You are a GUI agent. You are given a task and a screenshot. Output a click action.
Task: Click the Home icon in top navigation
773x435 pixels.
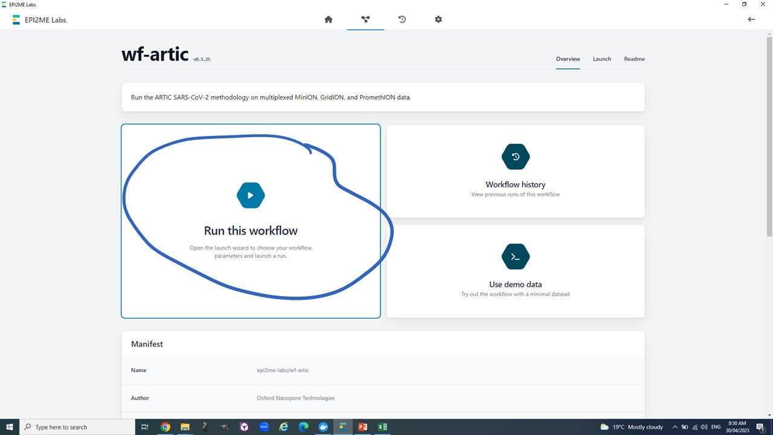(x=329, y=19)
